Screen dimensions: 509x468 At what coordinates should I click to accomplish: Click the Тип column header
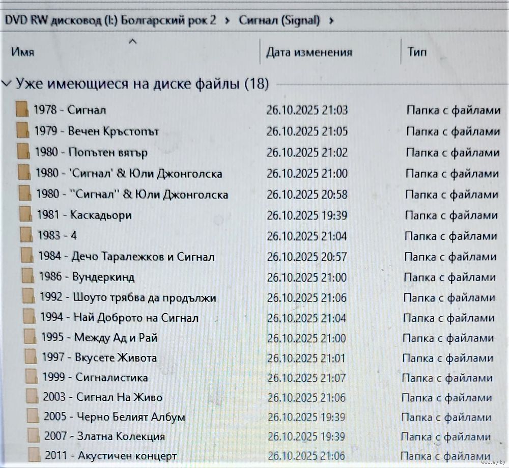[417, 52]
